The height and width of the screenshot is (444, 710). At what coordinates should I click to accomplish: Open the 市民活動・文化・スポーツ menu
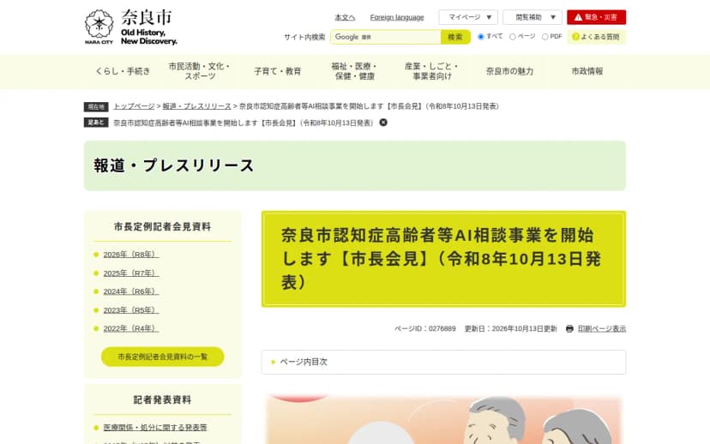[200, 71]
